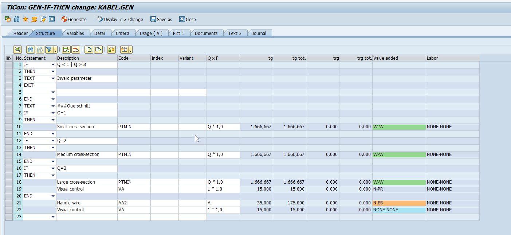Click the orange N-EB value added cell
Image resolution: width=511 pixels, height=235 pixels.
click(399, 203)
